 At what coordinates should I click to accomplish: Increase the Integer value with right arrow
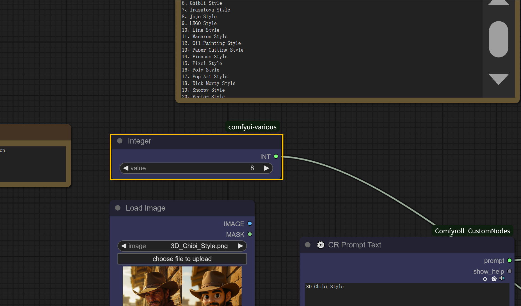pyautogui.click(x=267, y=168)
